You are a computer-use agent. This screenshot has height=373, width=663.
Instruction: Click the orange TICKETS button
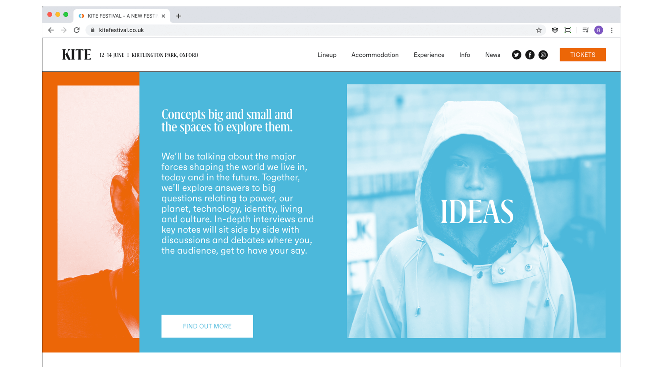[582, 55]
